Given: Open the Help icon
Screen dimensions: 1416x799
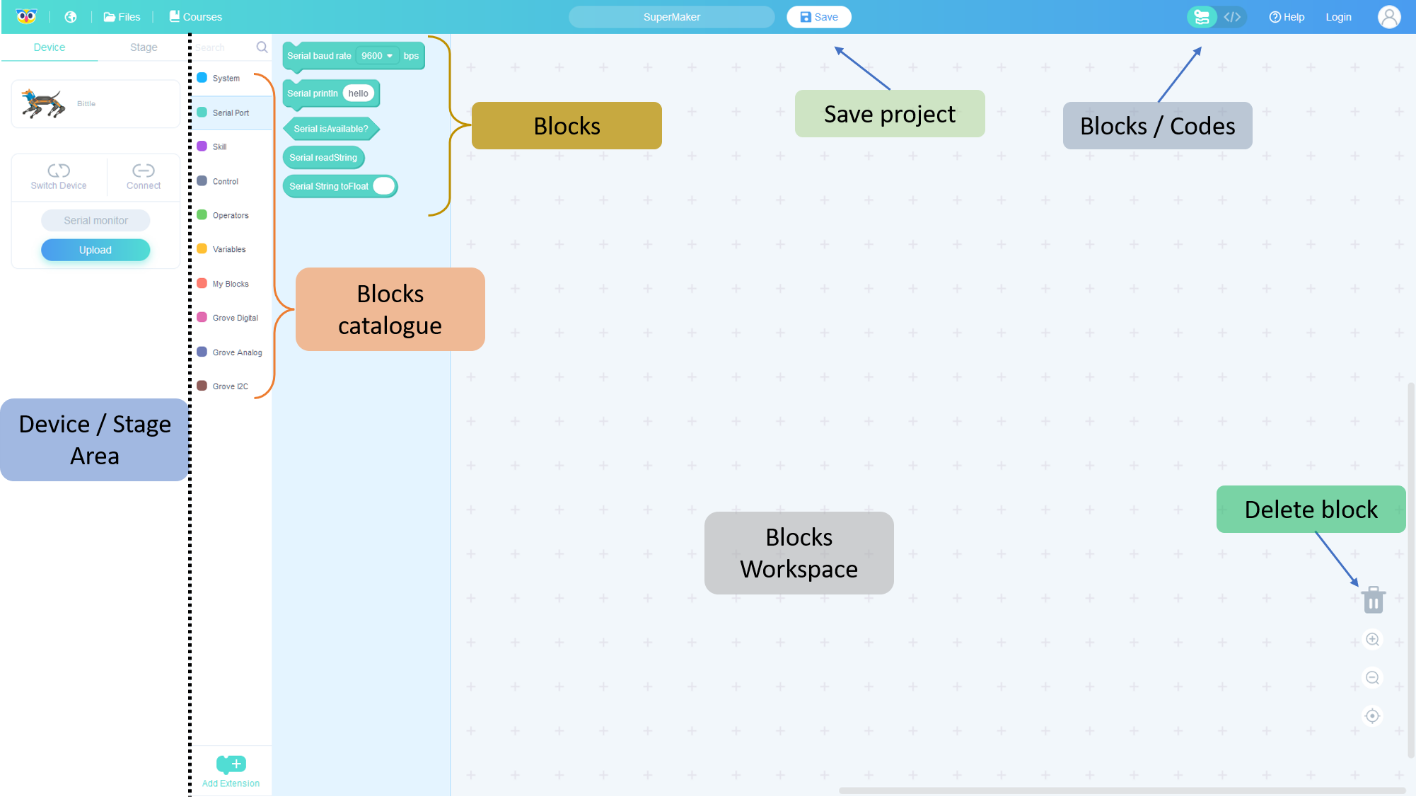Looking at the screenshot, I should pyautogui.click(x=1287, y=16).
